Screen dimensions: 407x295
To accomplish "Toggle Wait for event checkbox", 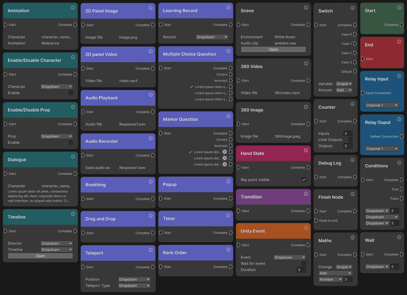I will pyautogui.click(x=304, y=264).
